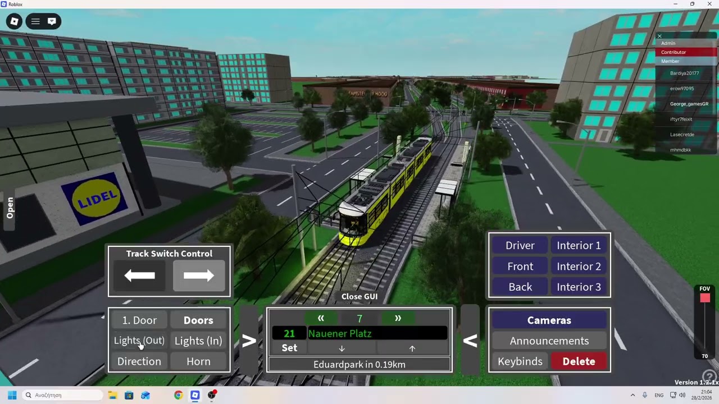Expand the side panel labeled Open
This screenshot has width=719, height=404.
10,208
